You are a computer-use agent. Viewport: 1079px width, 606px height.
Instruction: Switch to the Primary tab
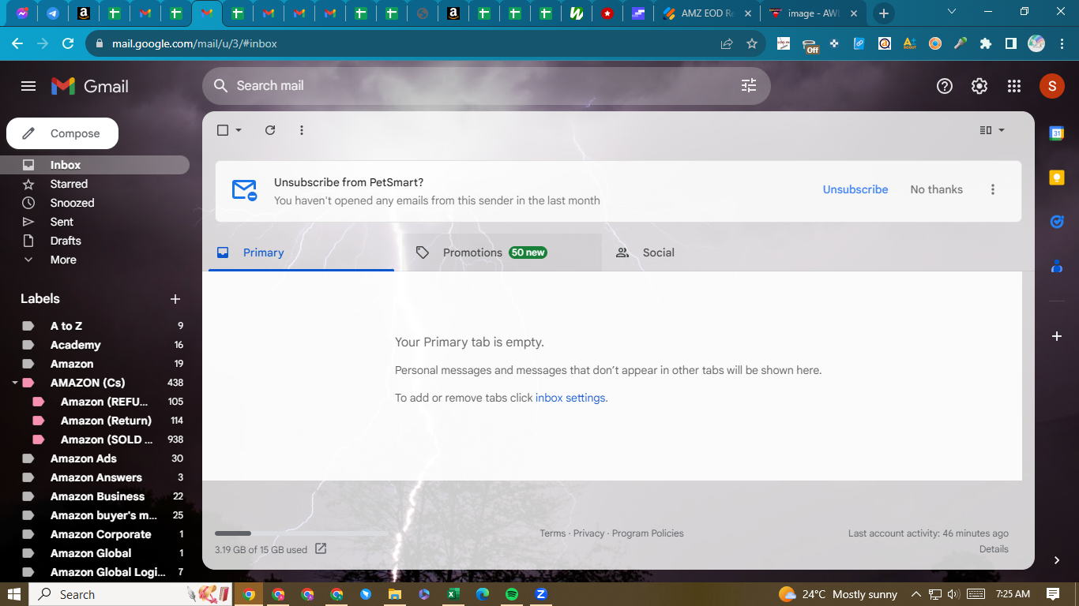click(x=301, y=252)
